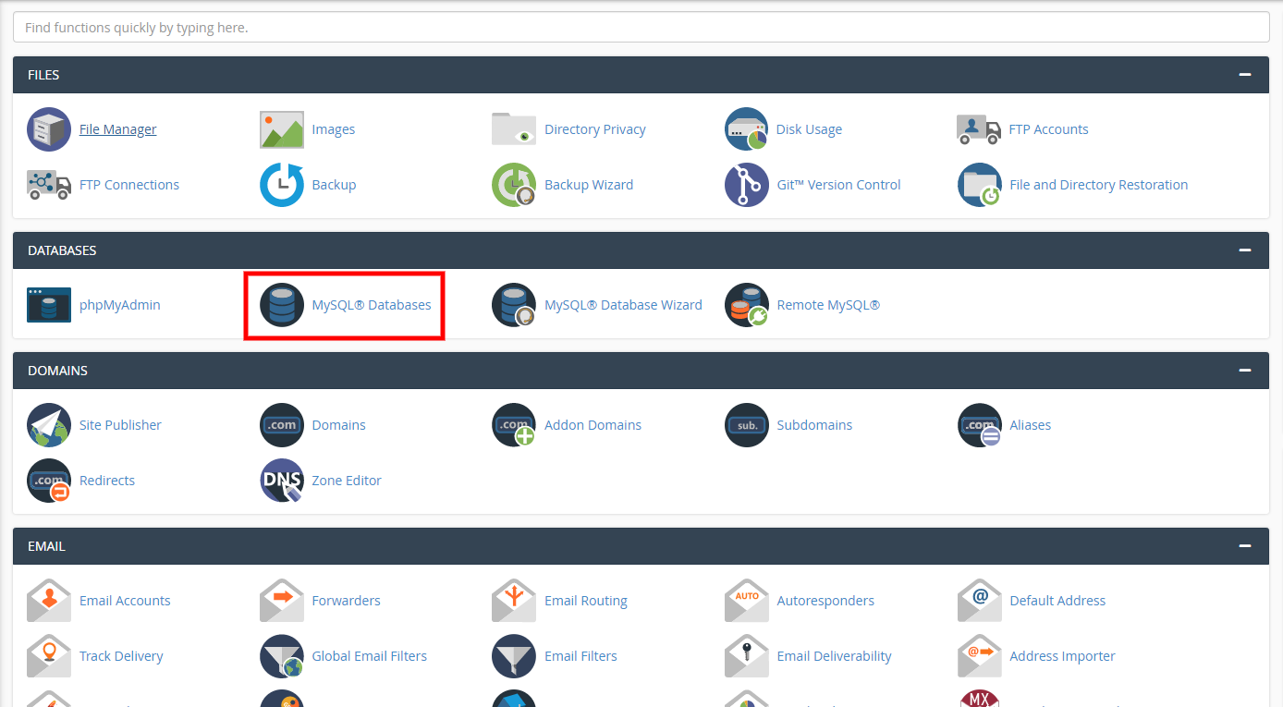Viewport: 1283px width, 707px height.
Task: Click File and Directory Restoration icon
Action: pos(979,185)
